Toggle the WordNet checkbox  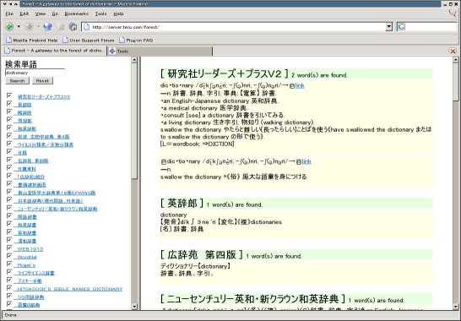pyautogui.click(x=9, y=256)
